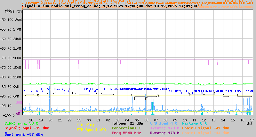Click the hour 12 mark on time axis

click(204, 120)
